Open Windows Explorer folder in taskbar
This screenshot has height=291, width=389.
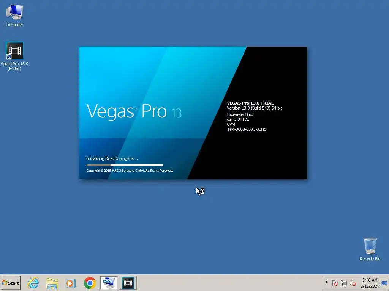(52, 283)
